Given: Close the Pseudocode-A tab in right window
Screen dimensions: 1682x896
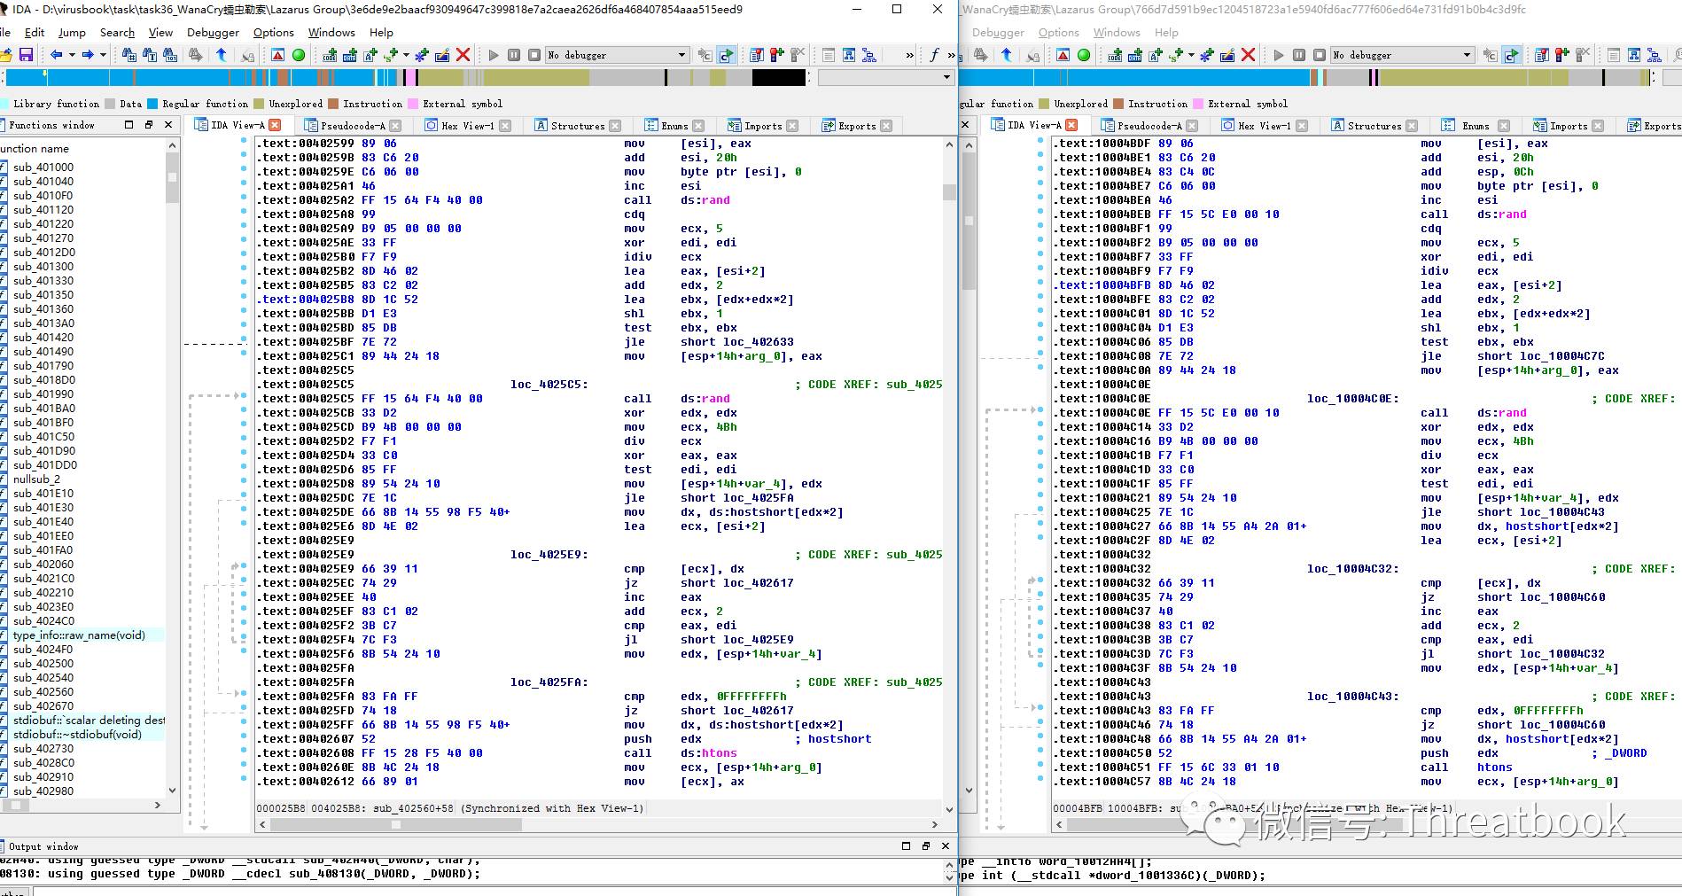Looking at the screenshot, I should coord(1192,126).
